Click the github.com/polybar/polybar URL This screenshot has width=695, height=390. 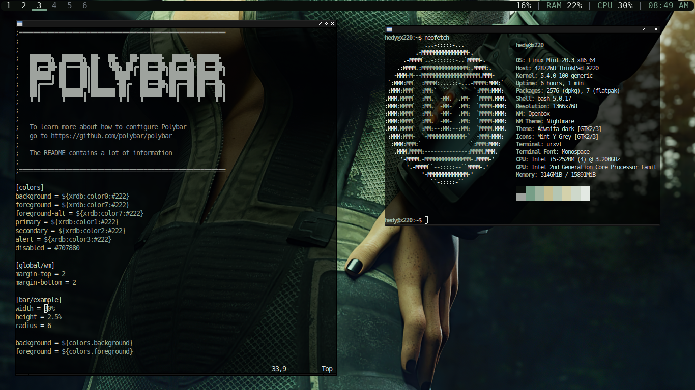coord(111,136)
